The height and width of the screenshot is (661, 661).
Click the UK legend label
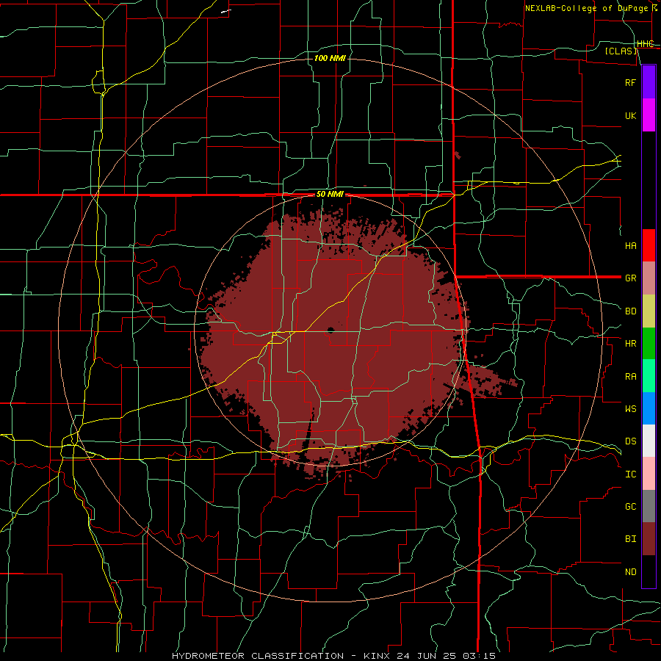coord(630,115)
